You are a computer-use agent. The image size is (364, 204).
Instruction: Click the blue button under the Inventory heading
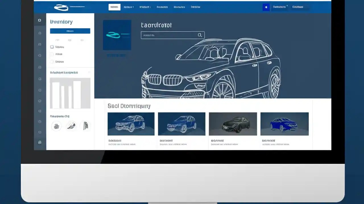pos(70,31)
